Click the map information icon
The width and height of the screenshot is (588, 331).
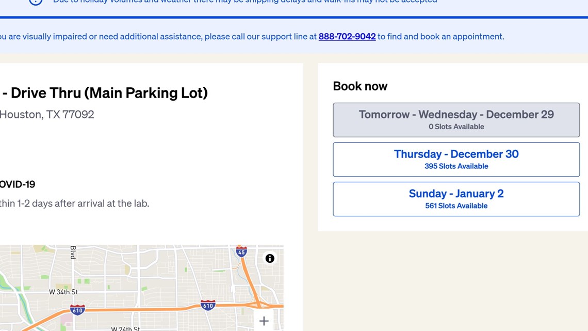coord(270,258)
